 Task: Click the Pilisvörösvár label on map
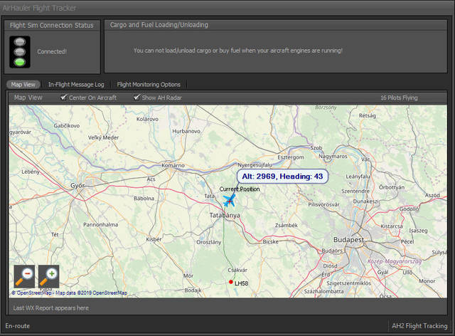click(x=323, y=204)
